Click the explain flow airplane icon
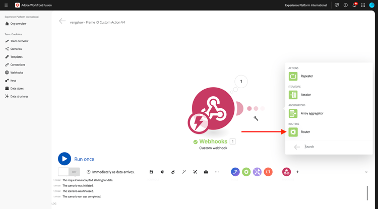 coord(195,172)
